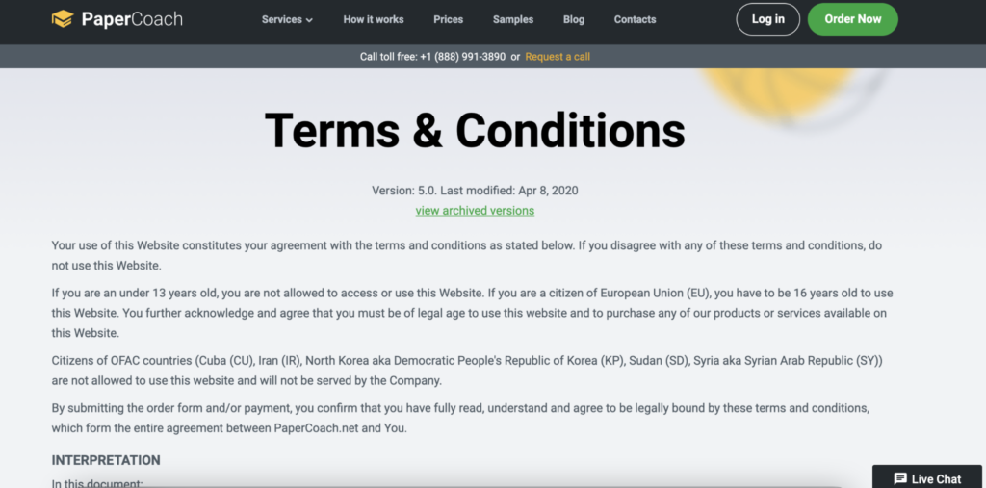Open the view archived versions link

pyautogui.click(x=475, y=211)
